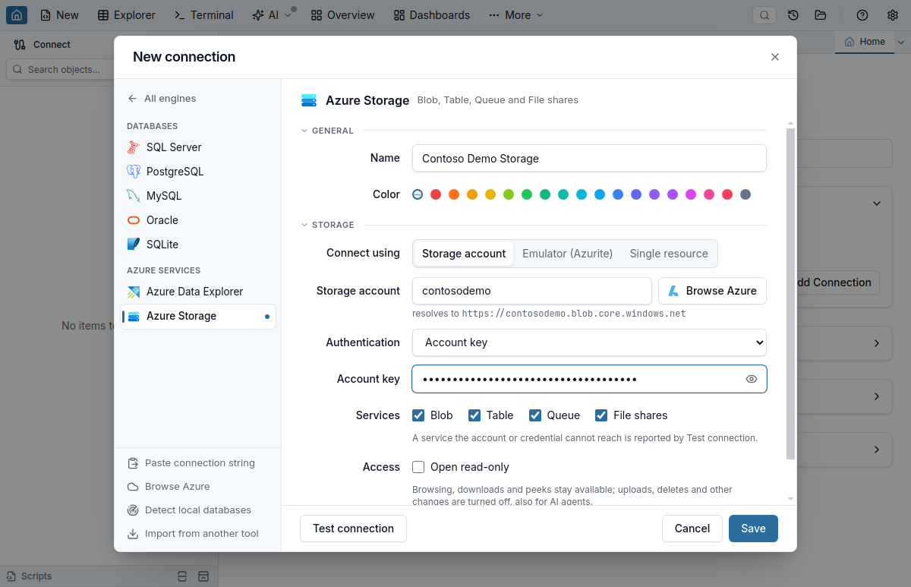Choose the red color swatch
The height and width of the screenshot is (587, 911).
click(x=436, y=194)
